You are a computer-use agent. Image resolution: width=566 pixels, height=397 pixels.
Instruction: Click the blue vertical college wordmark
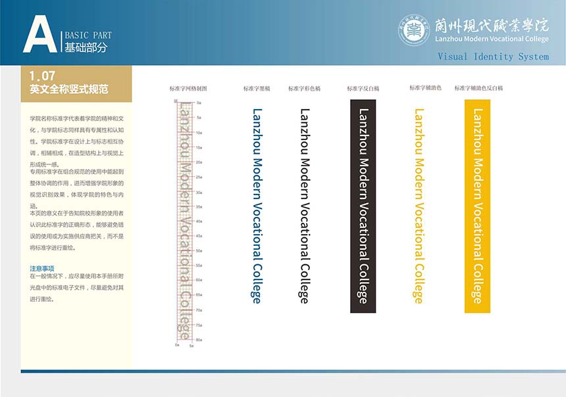pos(257,206)
